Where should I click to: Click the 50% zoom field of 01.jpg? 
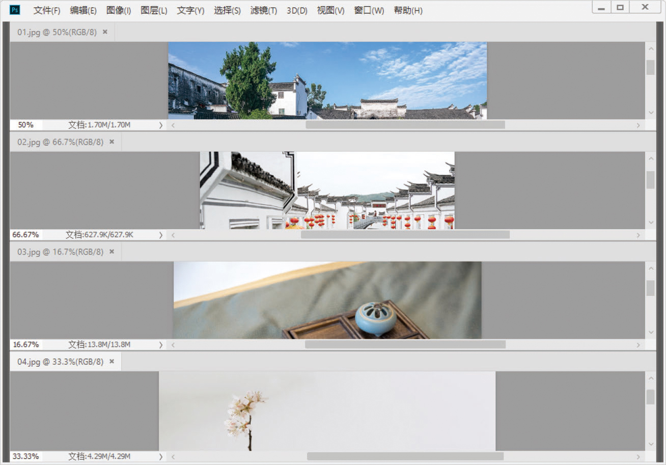tap(26, 125)
